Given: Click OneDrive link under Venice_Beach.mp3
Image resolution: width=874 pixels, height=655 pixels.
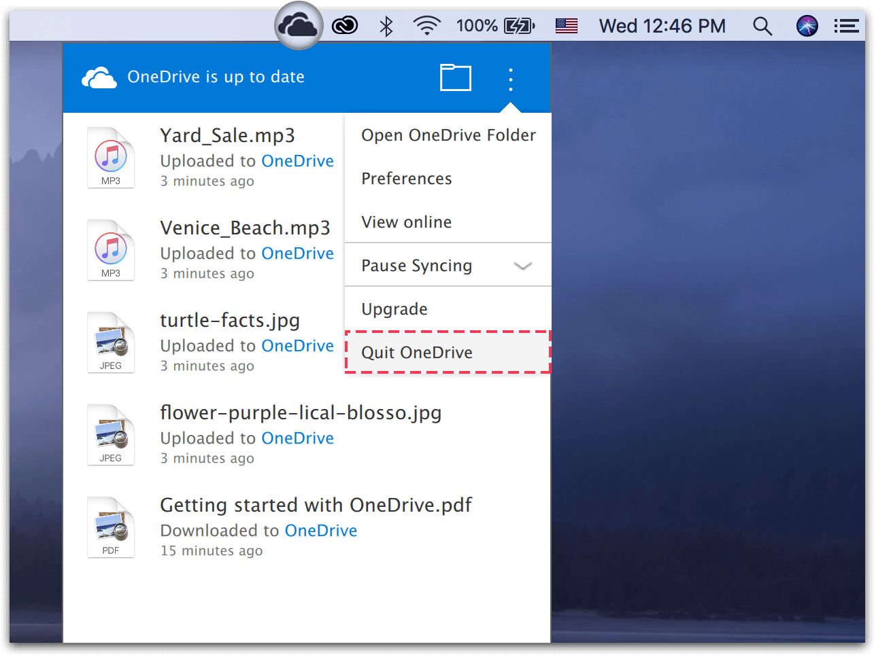Looking at the screenshot, I should click(298, 253).
